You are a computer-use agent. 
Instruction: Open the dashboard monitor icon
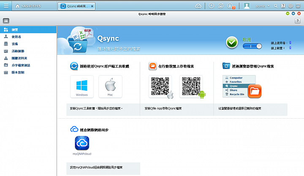coord(298,6)
